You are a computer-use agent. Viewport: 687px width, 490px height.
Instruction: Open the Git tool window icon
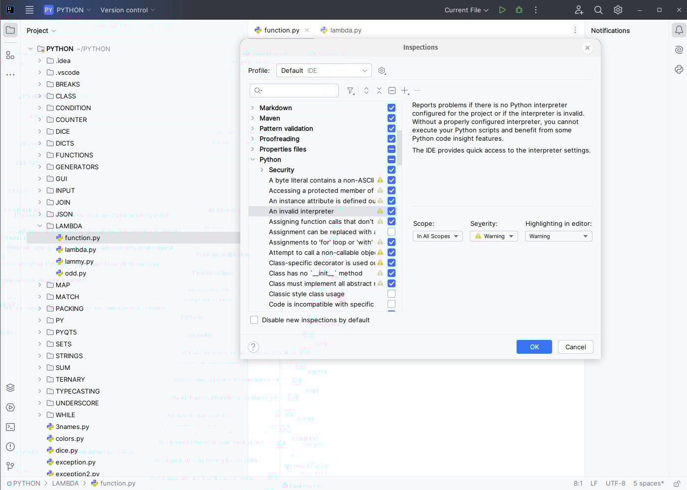click(10, 466)
